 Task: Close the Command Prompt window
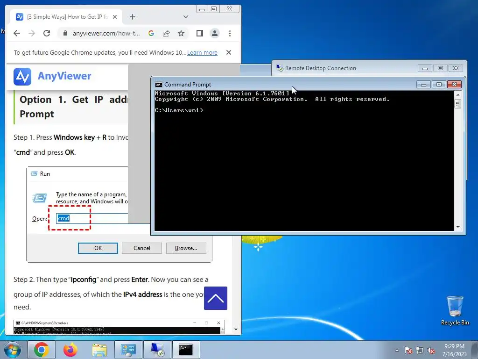click(x=454, y=85)
